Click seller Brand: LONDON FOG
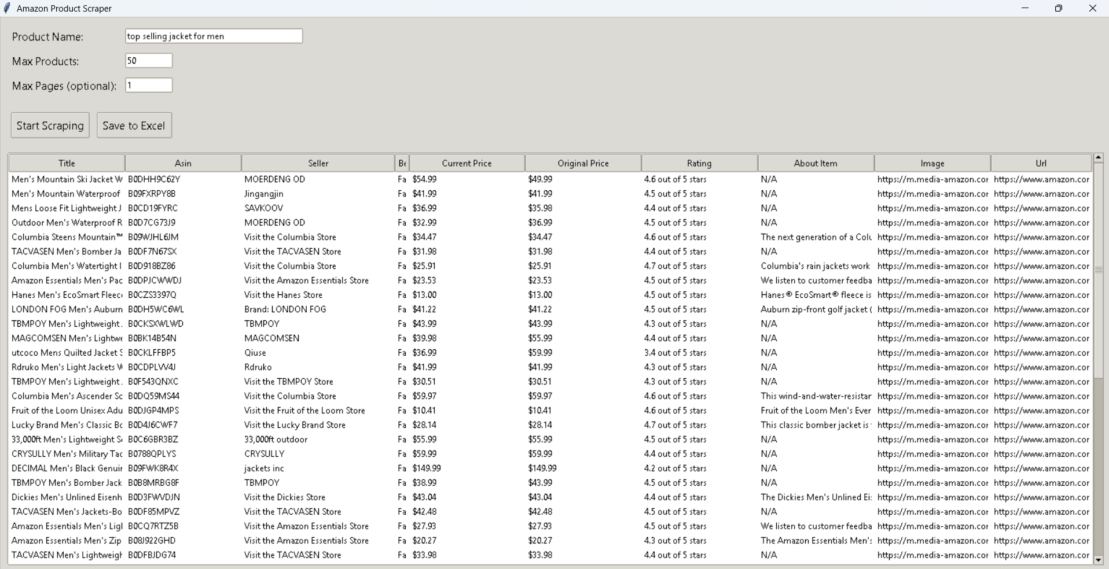 tap(285, 309)
